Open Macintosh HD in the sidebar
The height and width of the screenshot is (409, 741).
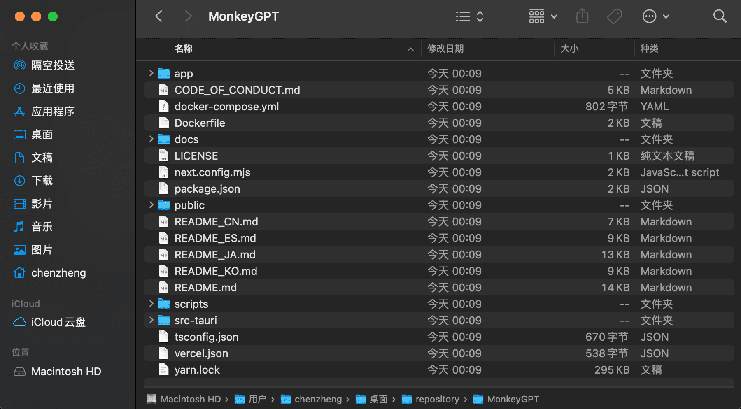point(66,372)
